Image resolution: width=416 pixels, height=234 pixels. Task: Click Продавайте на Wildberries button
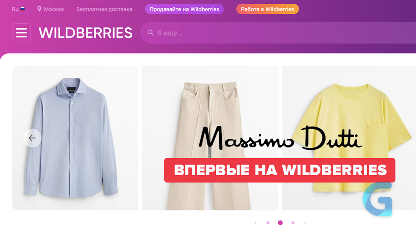tap(184, 9)
